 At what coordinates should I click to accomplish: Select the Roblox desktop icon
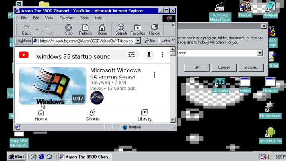245,85
